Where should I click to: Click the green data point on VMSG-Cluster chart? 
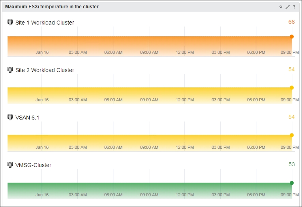(292, 183)
